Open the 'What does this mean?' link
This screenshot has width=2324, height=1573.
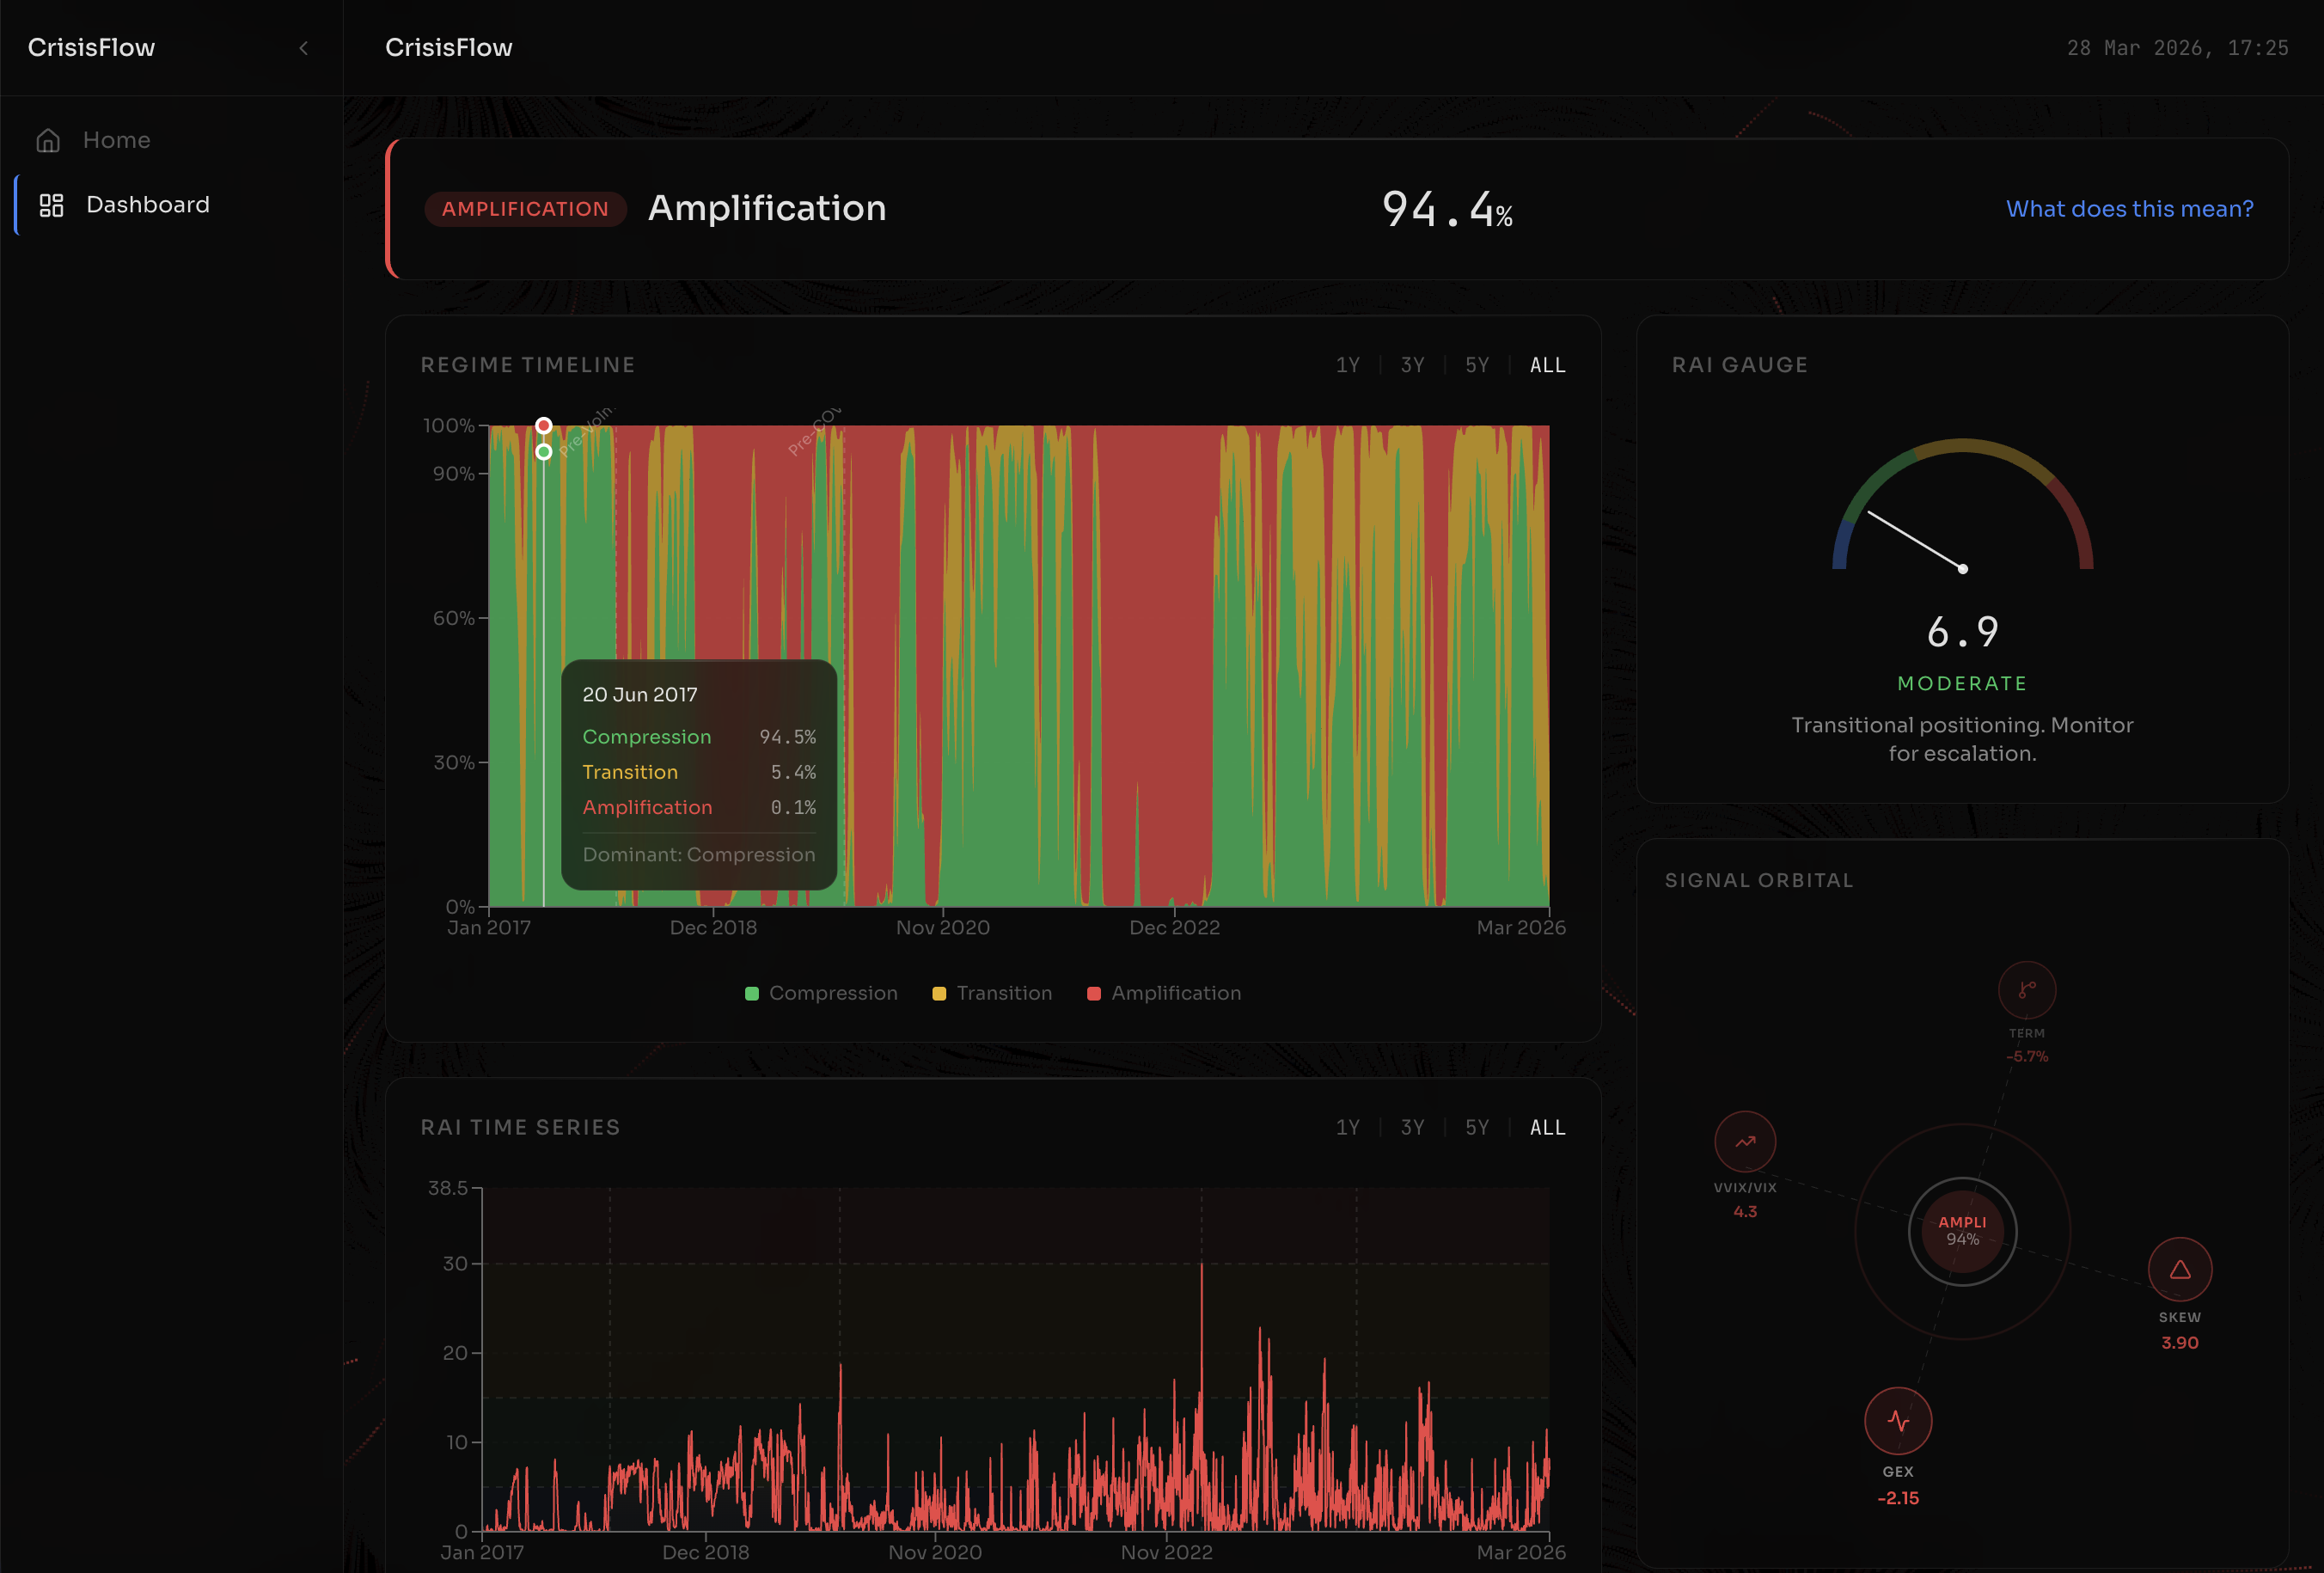[2129, 209]
